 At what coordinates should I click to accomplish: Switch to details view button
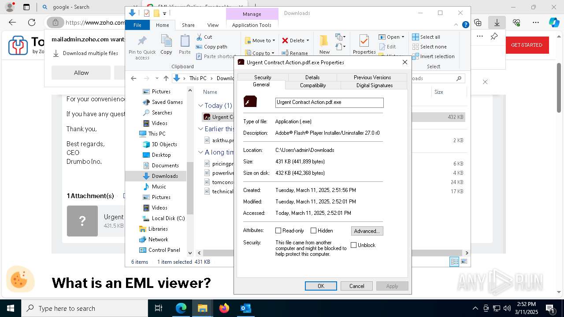point(454,262)
